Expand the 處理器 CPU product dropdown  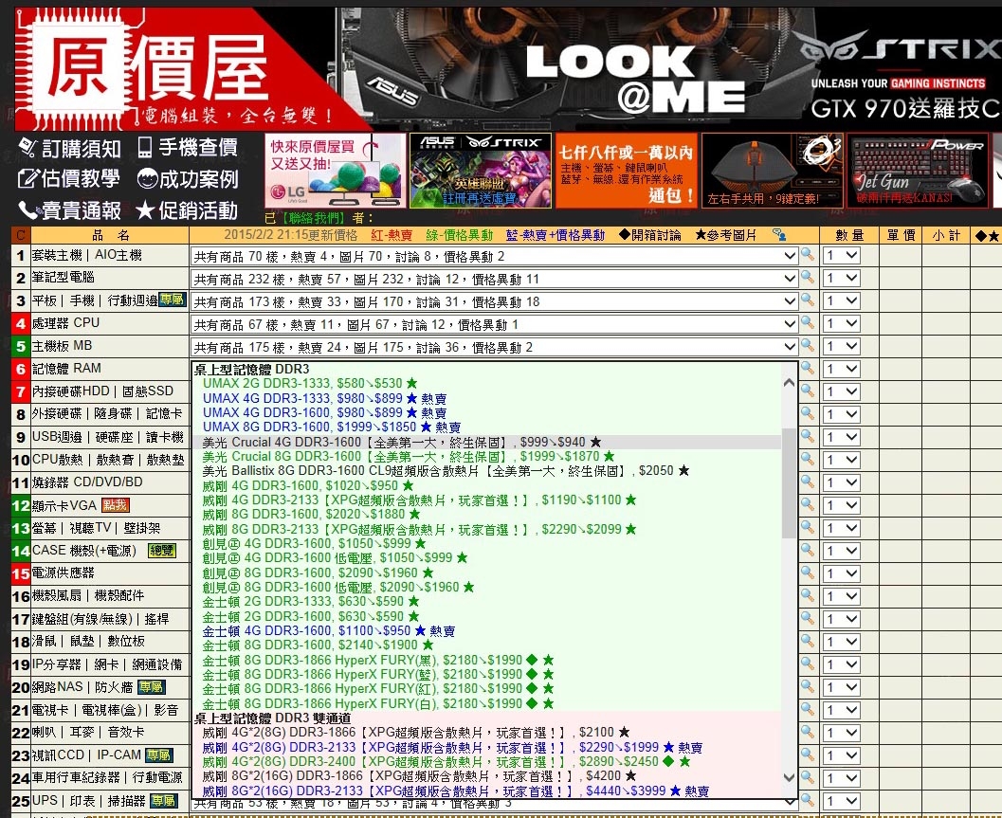(495, 325)
